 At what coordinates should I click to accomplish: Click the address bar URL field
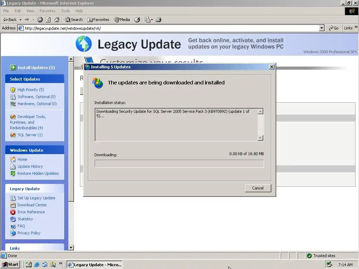[x=169, y=28]
